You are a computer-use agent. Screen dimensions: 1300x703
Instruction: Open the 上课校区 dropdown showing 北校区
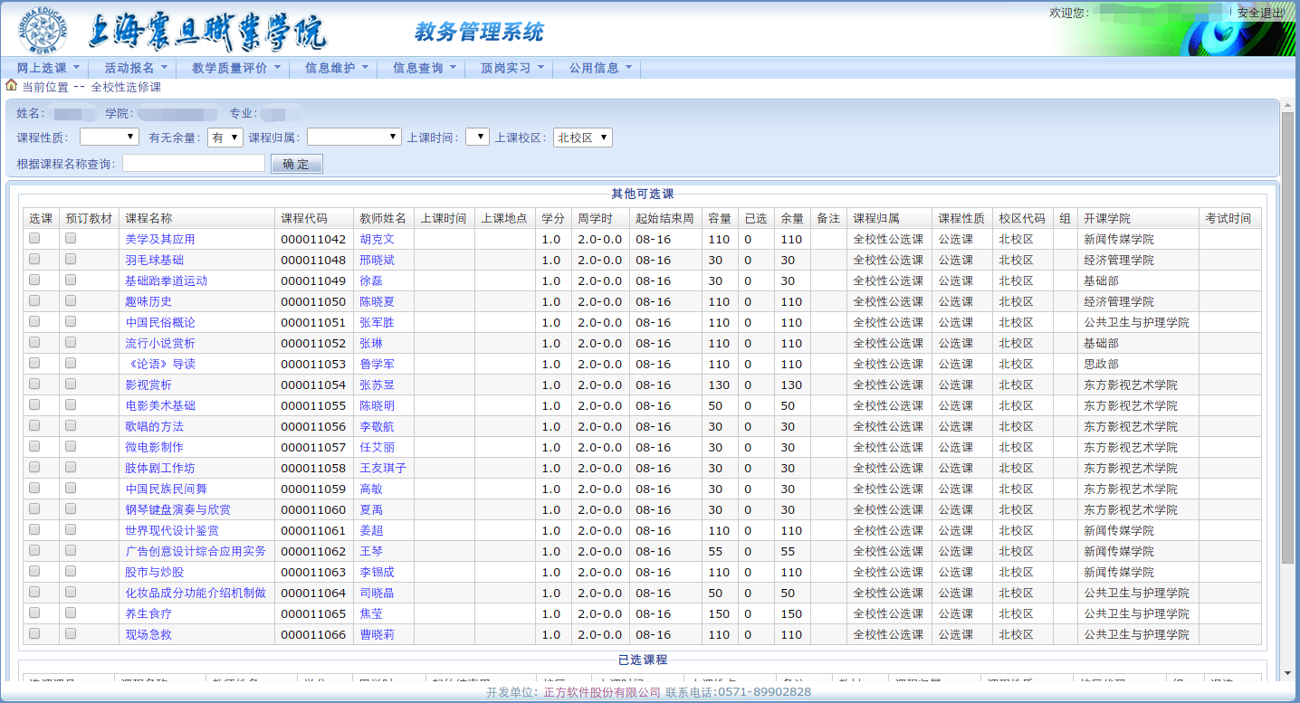(582, 138)
